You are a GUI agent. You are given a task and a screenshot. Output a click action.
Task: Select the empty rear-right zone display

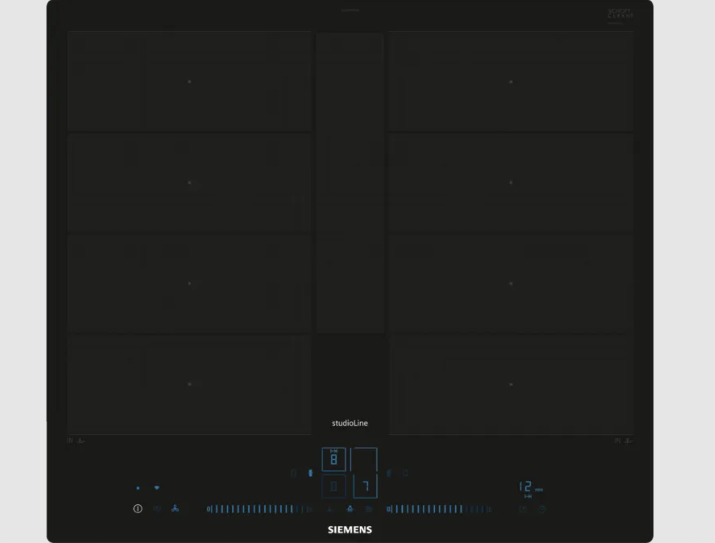tap(364, 460)
